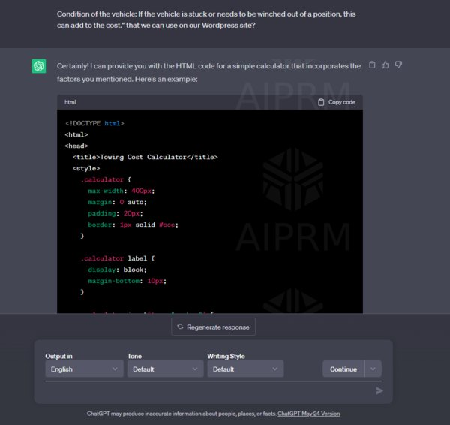The width and height of the screenshot is (450, 425).
Task: Expand the arrow beside Continue
Action: [x=373, y=369]
